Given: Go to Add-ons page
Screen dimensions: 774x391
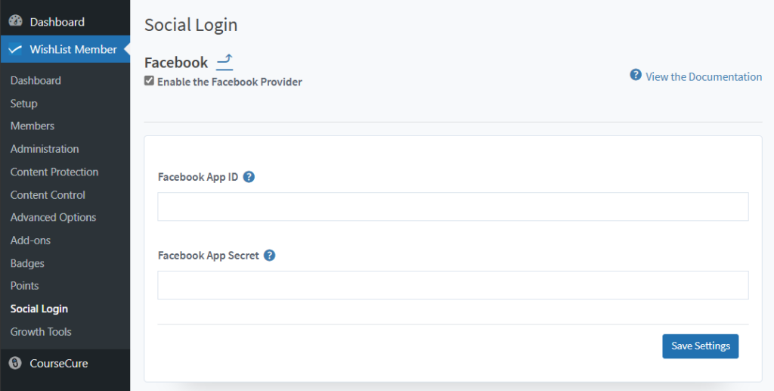Looking at the screenshot, I should pyautogui.click(x=30, y=240).
